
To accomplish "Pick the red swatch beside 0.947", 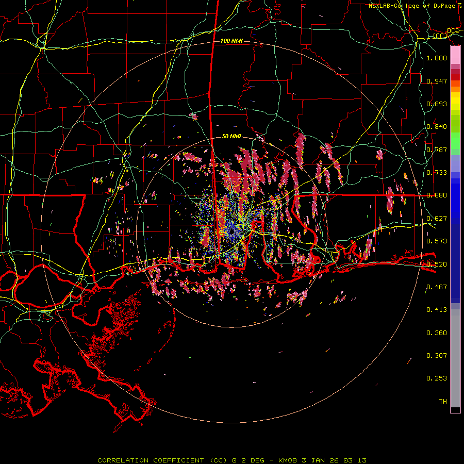I will tap(455, 77).
